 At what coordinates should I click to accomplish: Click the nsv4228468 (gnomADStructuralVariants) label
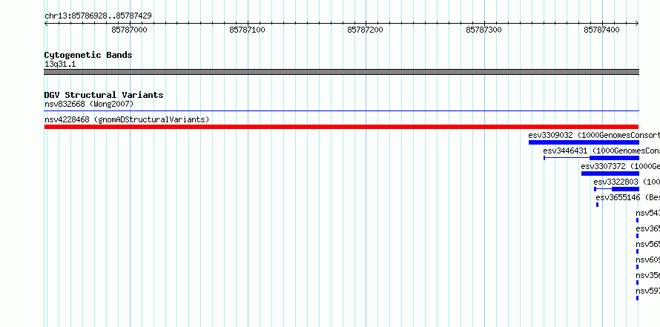pos(127,119)
